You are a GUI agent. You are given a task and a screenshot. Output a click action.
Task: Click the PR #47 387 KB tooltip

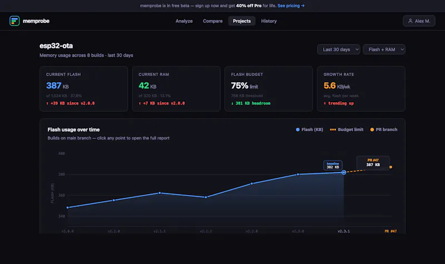coord(373,163)
